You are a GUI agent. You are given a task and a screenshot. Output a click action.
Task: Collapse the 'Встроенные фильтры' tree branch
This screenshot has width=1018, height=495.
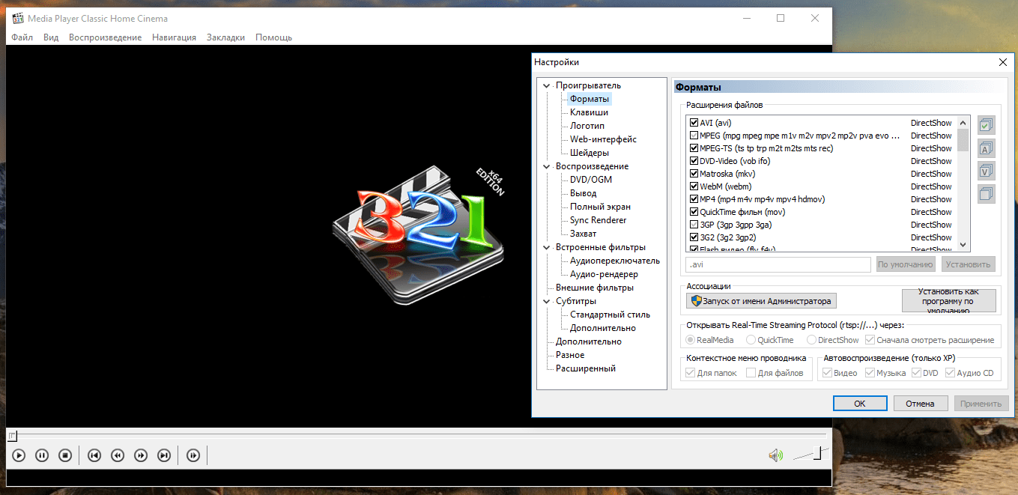[546, 246]
